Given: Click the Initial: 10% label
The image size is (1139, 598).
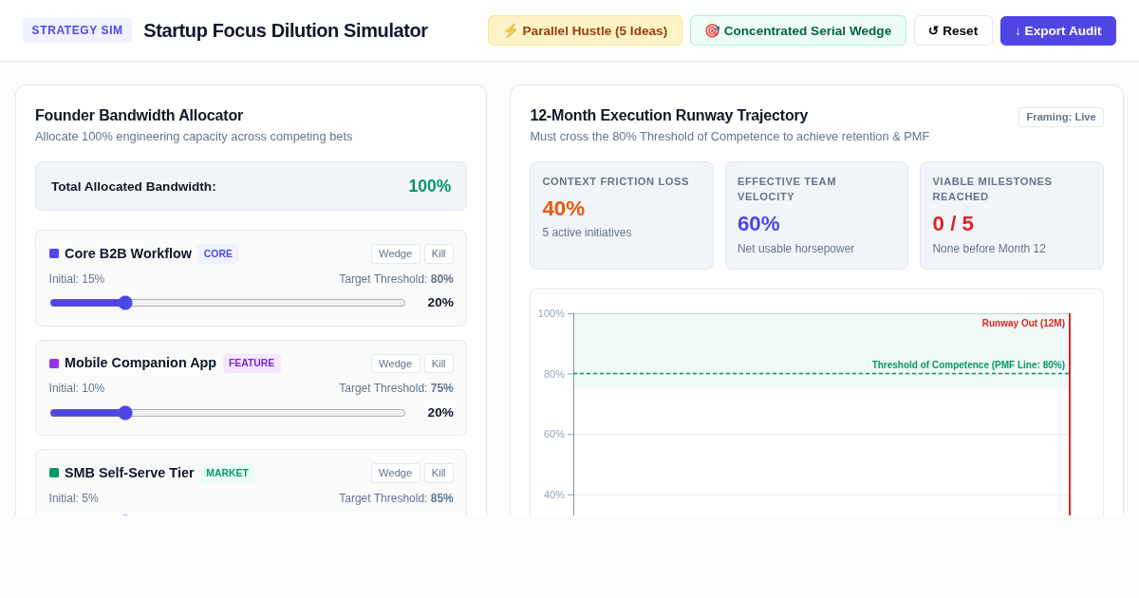Looking at the screenshot, I should 77,388.
